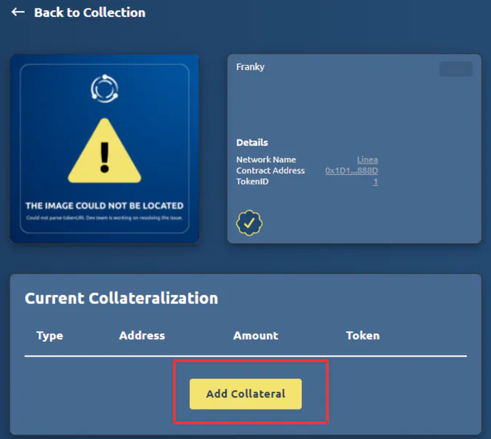491x439 pixels.
Task: Click the Network Name label
Action: (266, 160)
